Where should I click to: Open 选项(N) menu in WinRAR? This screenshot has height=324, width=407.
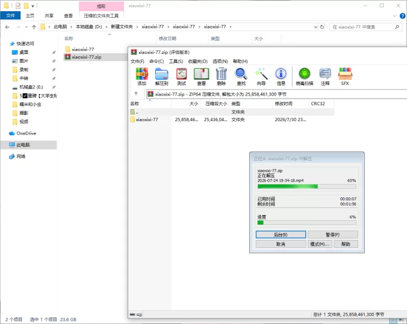coord(220,62)
